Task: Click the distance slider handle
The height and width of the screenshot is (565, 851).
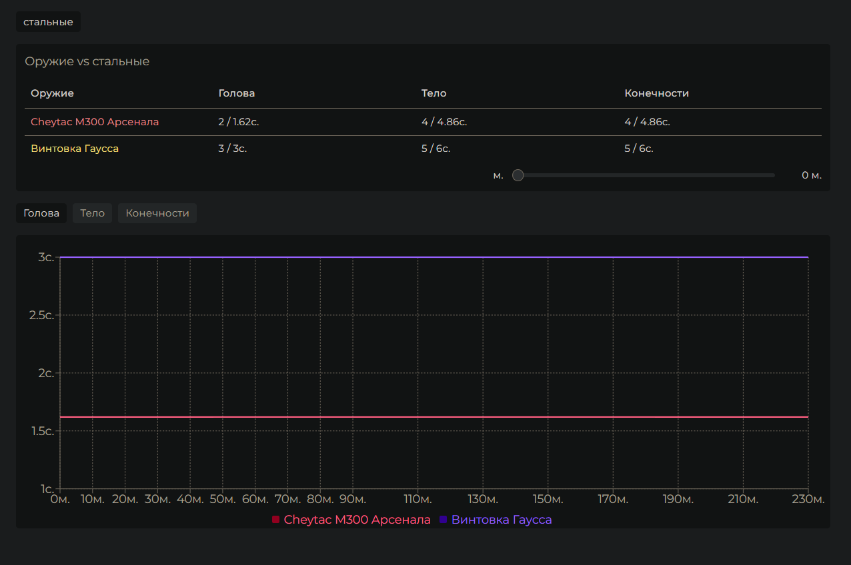Action: point(518,175)
